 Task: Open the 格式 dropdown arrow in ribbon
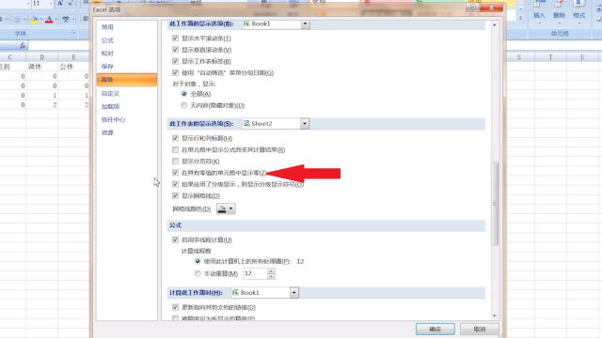tap(579, 23)
